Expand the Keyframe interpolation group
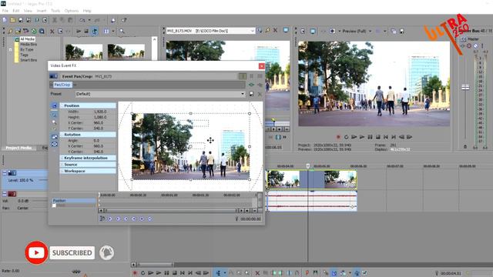Image resolution: width=493 pixels, height=277 pixels. point(62,158)
